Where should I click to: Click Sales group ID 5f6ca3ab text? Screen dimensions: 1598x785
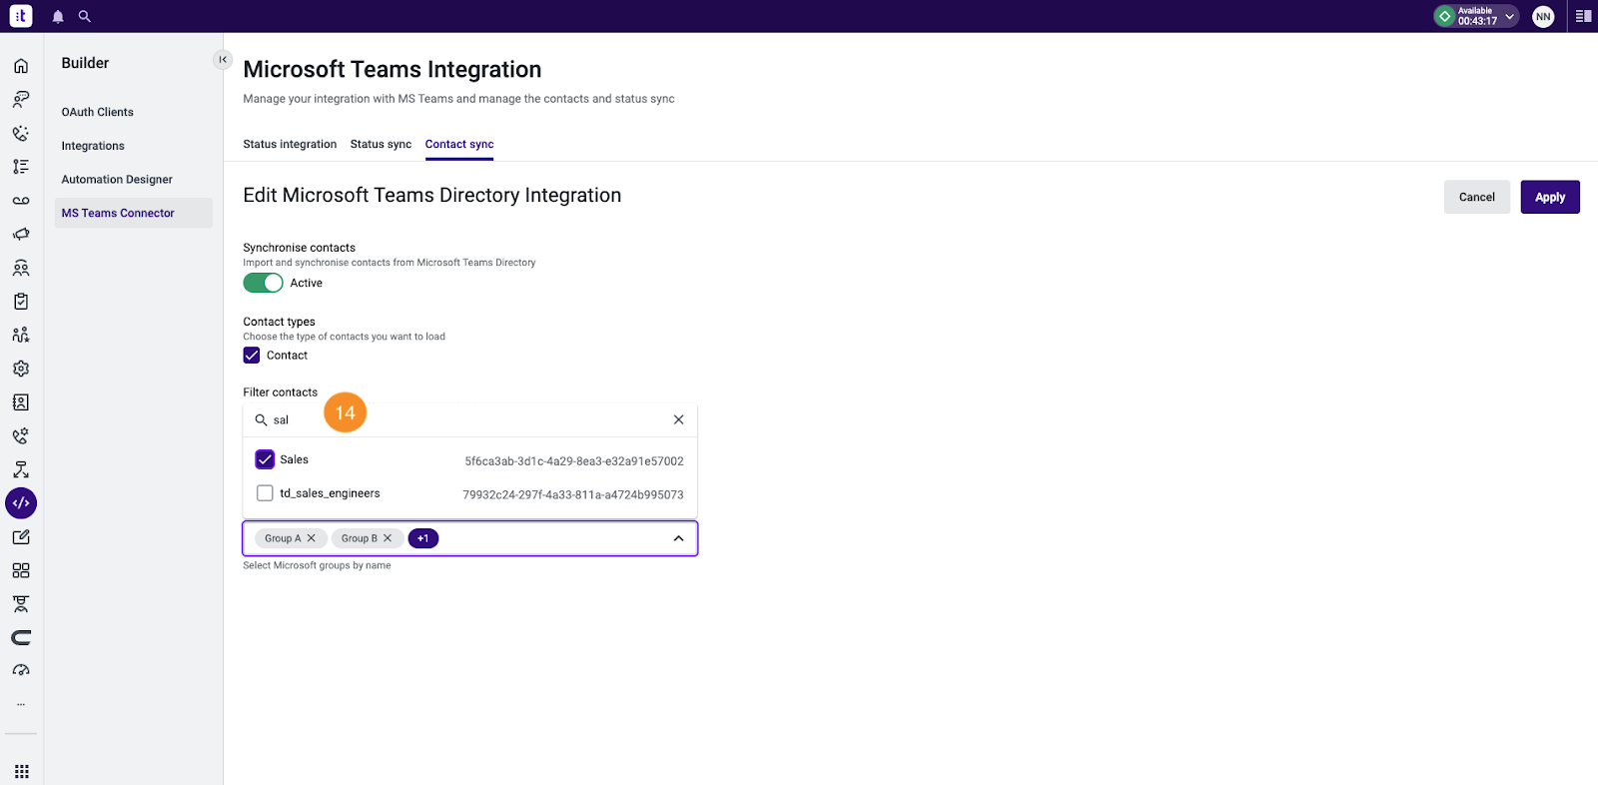click(574, 461)
